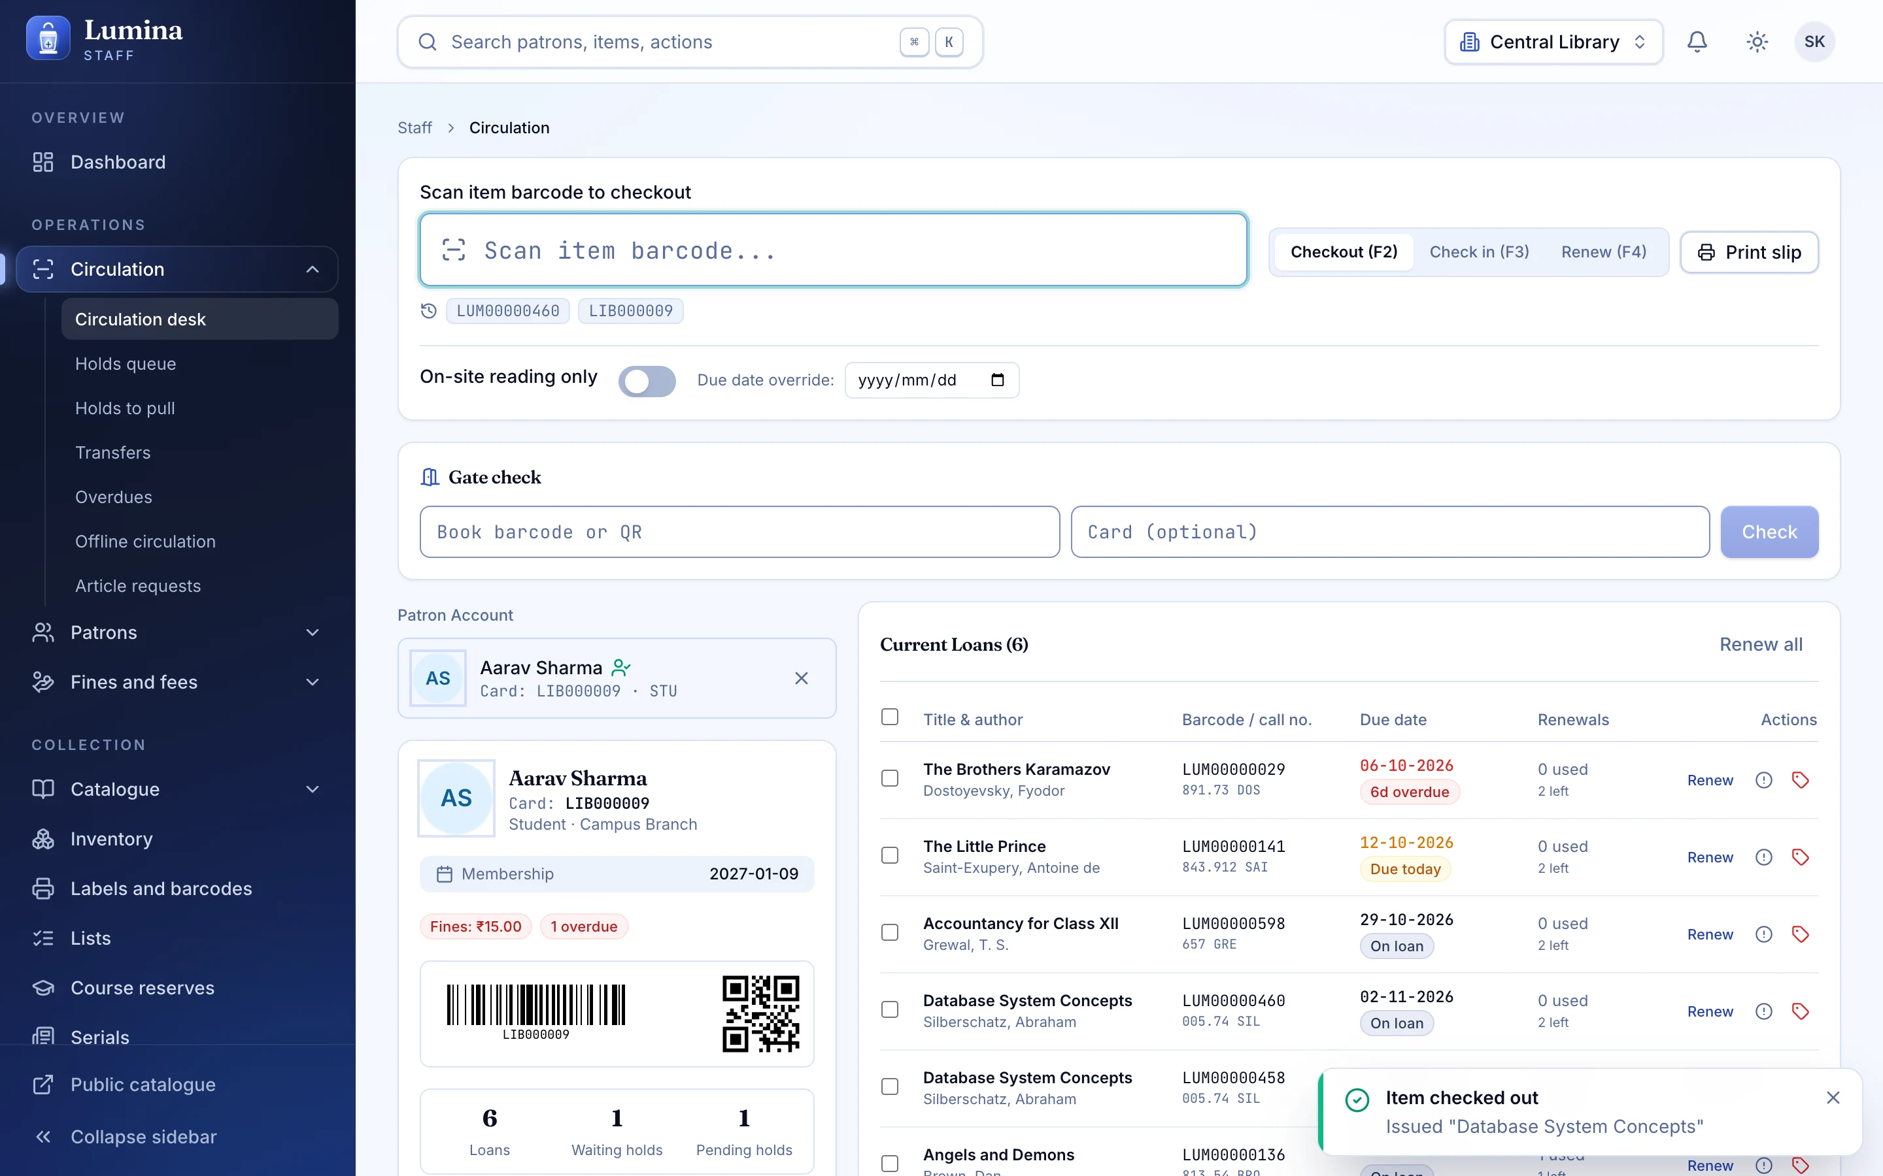This screenshot has width=1883, height=1176.
Task: Select all loans with header checkbox
Action: coord(889,716)
